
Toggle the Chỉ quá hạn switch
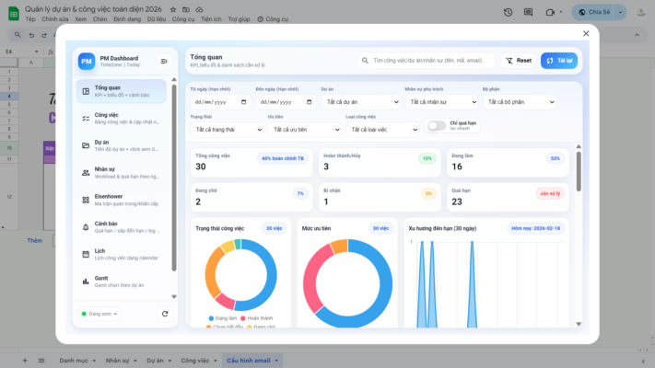(436, 127)
